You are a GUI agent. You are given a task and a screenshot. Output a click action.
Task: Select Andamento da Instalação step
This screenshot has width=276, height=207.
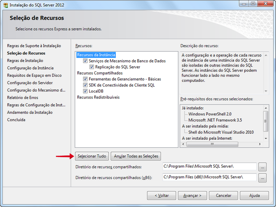tap(30, 112)
